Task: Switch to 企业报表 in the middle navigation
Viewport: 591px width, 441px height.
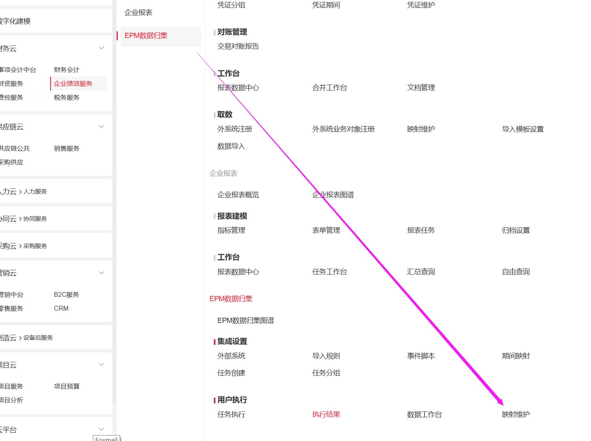Action: [x=138, y=13]
